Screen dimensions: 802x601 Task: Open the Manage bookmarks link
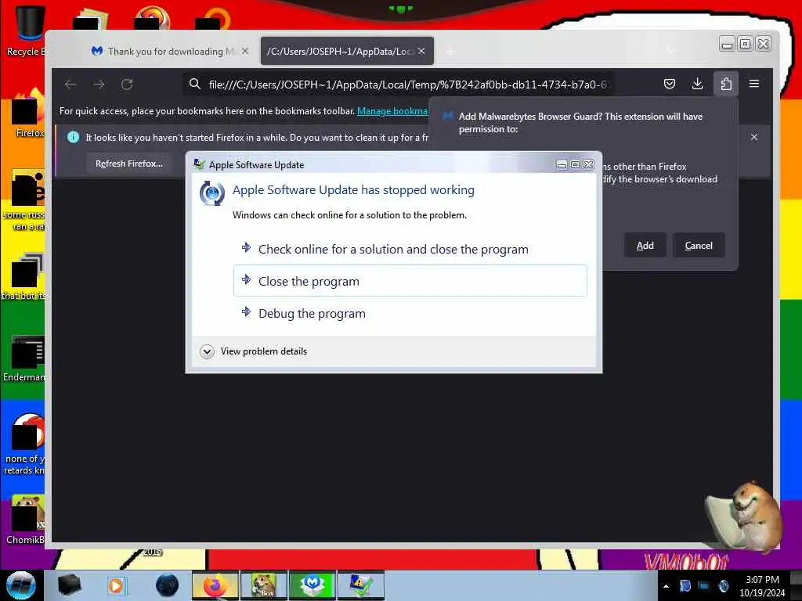[392, 111]
